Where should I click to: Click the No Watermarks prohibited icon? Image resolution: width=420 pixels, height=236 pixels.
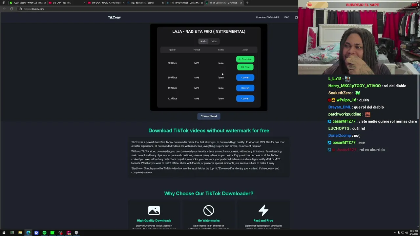pyautogui.click(x=209, y=210)
